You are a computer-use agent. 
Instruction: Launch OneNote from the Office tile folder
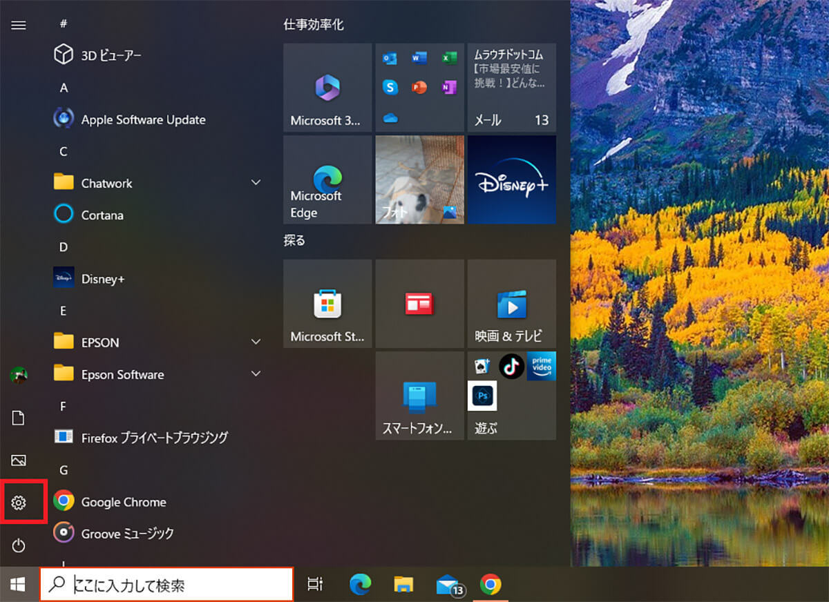[449, 87]
